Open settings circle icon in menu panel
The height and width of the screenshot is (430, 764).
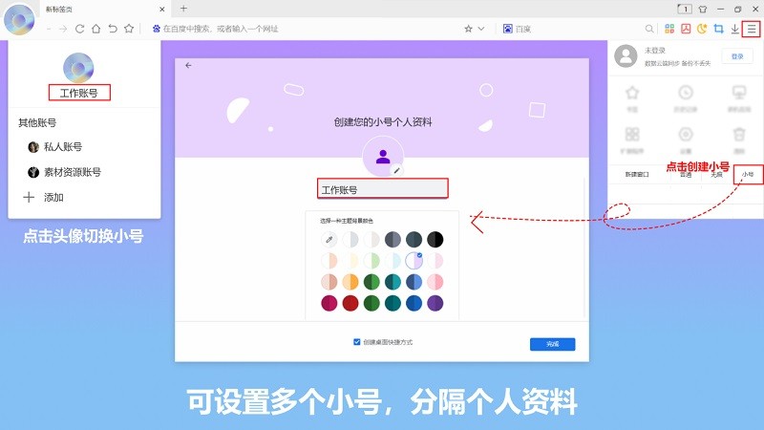686,134
